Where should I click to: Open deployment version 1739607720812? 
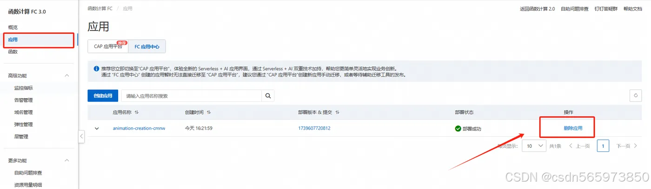tap(314, 128)
